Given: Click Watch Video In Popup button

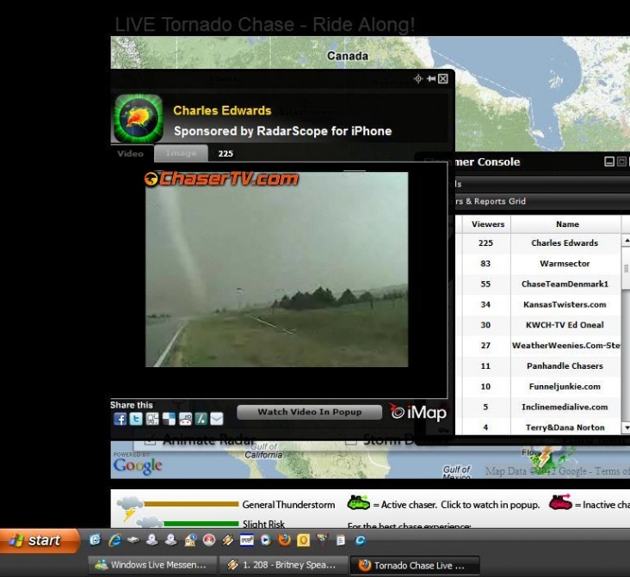Looking at the screenshot, I should (309, 412).
